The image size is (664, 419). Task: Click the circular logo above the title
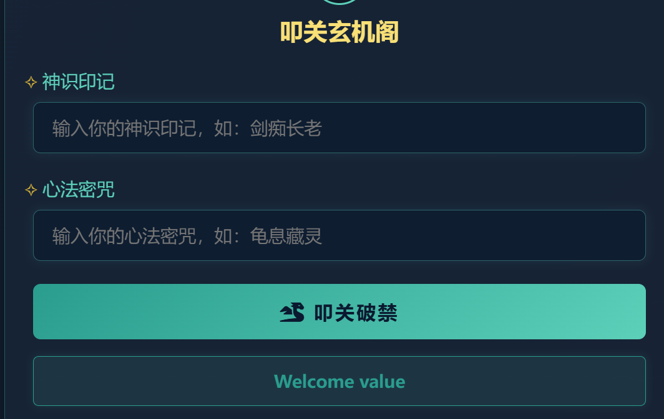[x=339, y=2]
